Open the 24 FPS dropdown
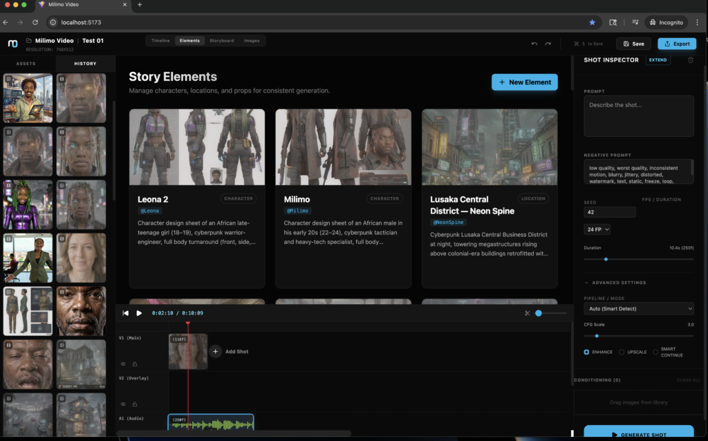This screenshot has width=708, height=441. coord(597,229)
